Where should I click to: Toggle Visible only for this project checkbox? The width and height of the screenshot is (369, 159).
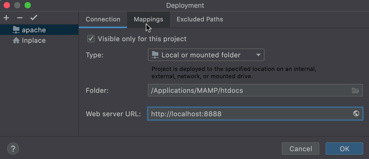coord(91,39)
